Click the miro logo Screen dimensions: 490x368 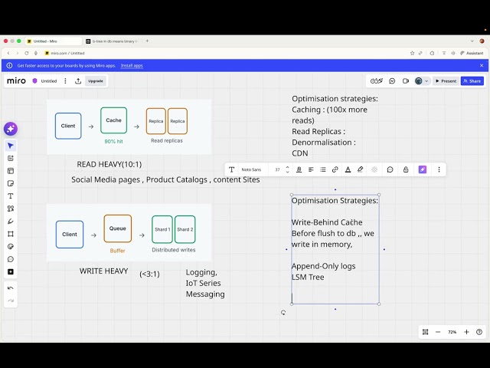pyautogui.click(x=16, y=80)
